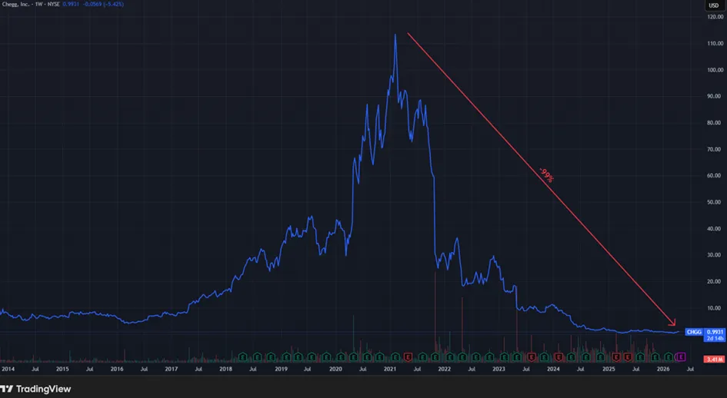Viewport: 727px width, 398px height.
Task: Click the 2026 time axis label
Action: click(x=663, y=369)
